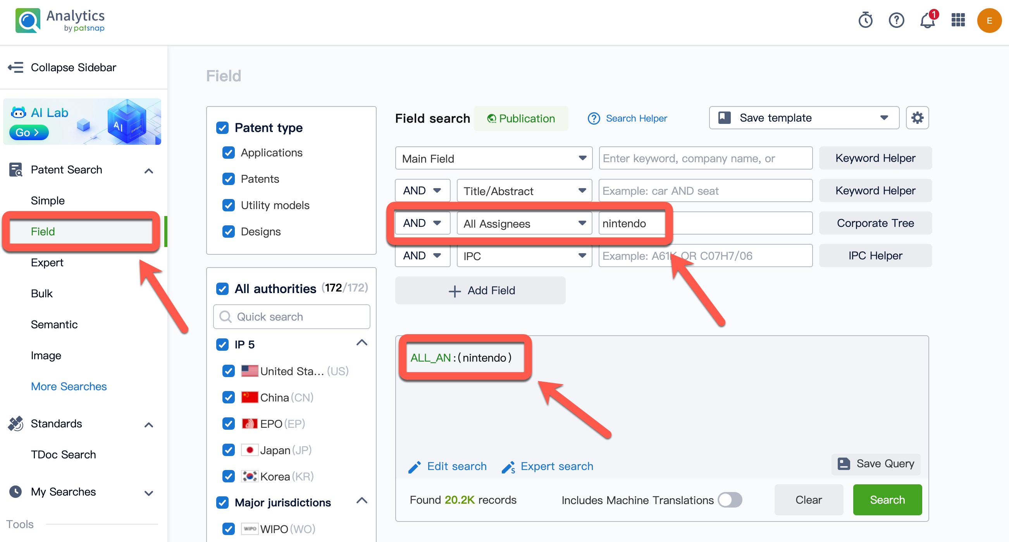Enable Includes Machine Translations toggle
This screenshot has width=1009, height=542.
click(730, 500)
